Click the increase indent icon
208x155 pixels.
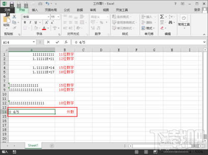(71, 28)
